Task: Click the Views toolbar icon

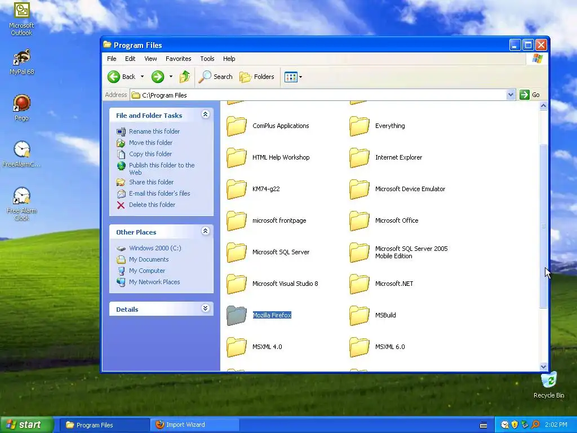Action: point(291,77)
